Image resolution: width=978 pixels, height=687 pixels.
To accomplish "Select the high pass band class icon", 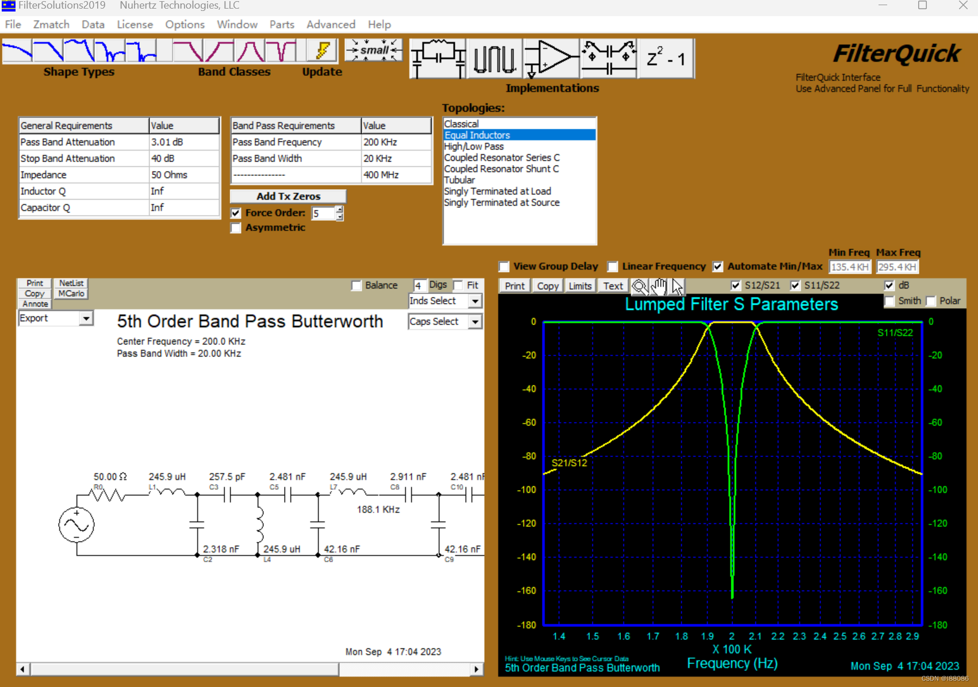I will (219, 51).
